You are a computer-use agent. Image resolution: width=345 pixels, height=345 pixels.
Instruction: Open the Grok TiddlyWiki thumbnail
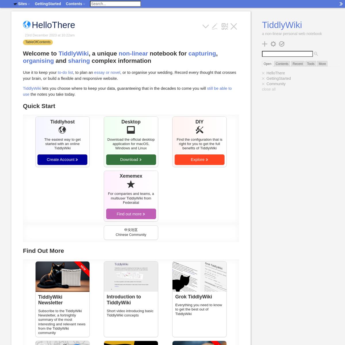(x=199, y=276)
